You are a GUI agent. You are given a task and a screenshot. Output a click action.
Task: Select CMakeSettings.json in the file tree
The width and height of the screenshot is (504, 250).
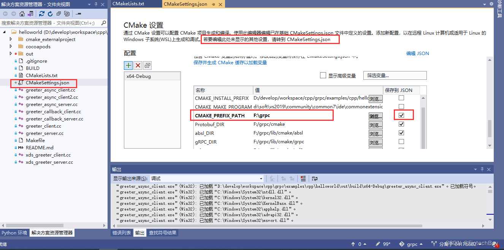point(47,82)
